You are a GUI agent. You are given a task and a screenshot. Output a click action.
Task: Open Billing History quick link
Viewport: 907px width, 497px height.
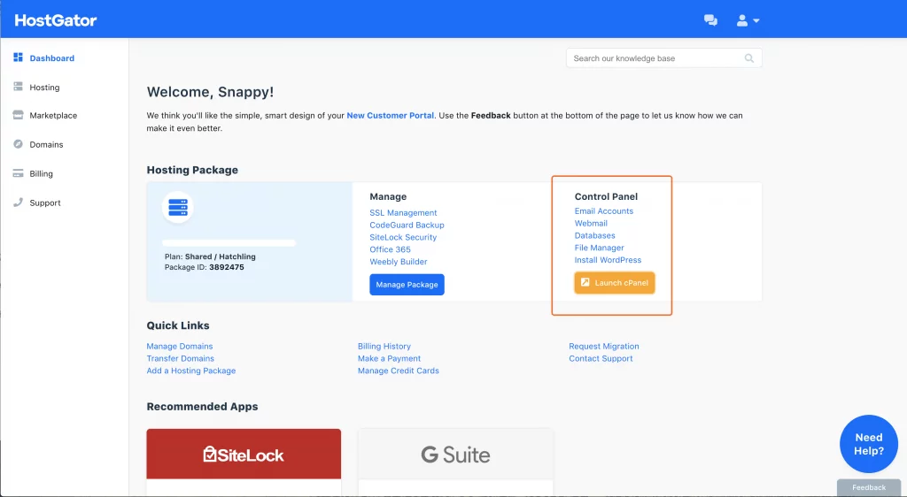tap(384, 347)
